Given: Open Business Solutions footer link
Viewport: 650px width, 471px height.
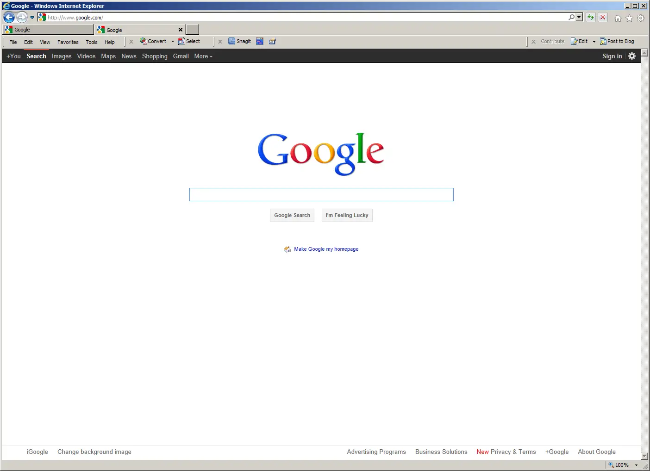Looking at the screenshot, I should pyautogui.click(x=441, y=452).
